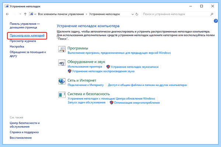Open the Система и безопасность heading
The image size is (221, 147).
tap(88, 94)
